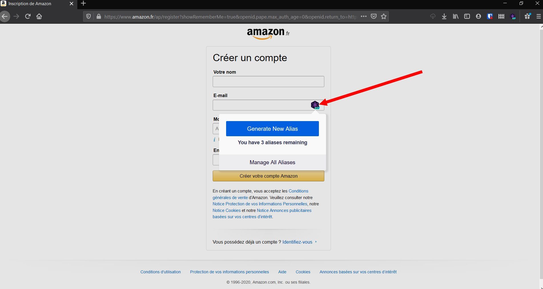Bookmark this page with the star icon
Screen dimensions: 543x289
(x=384, y=17)
